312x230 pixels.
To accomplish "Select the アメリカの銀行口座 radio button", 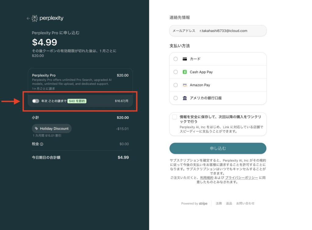I will point(175,98).
